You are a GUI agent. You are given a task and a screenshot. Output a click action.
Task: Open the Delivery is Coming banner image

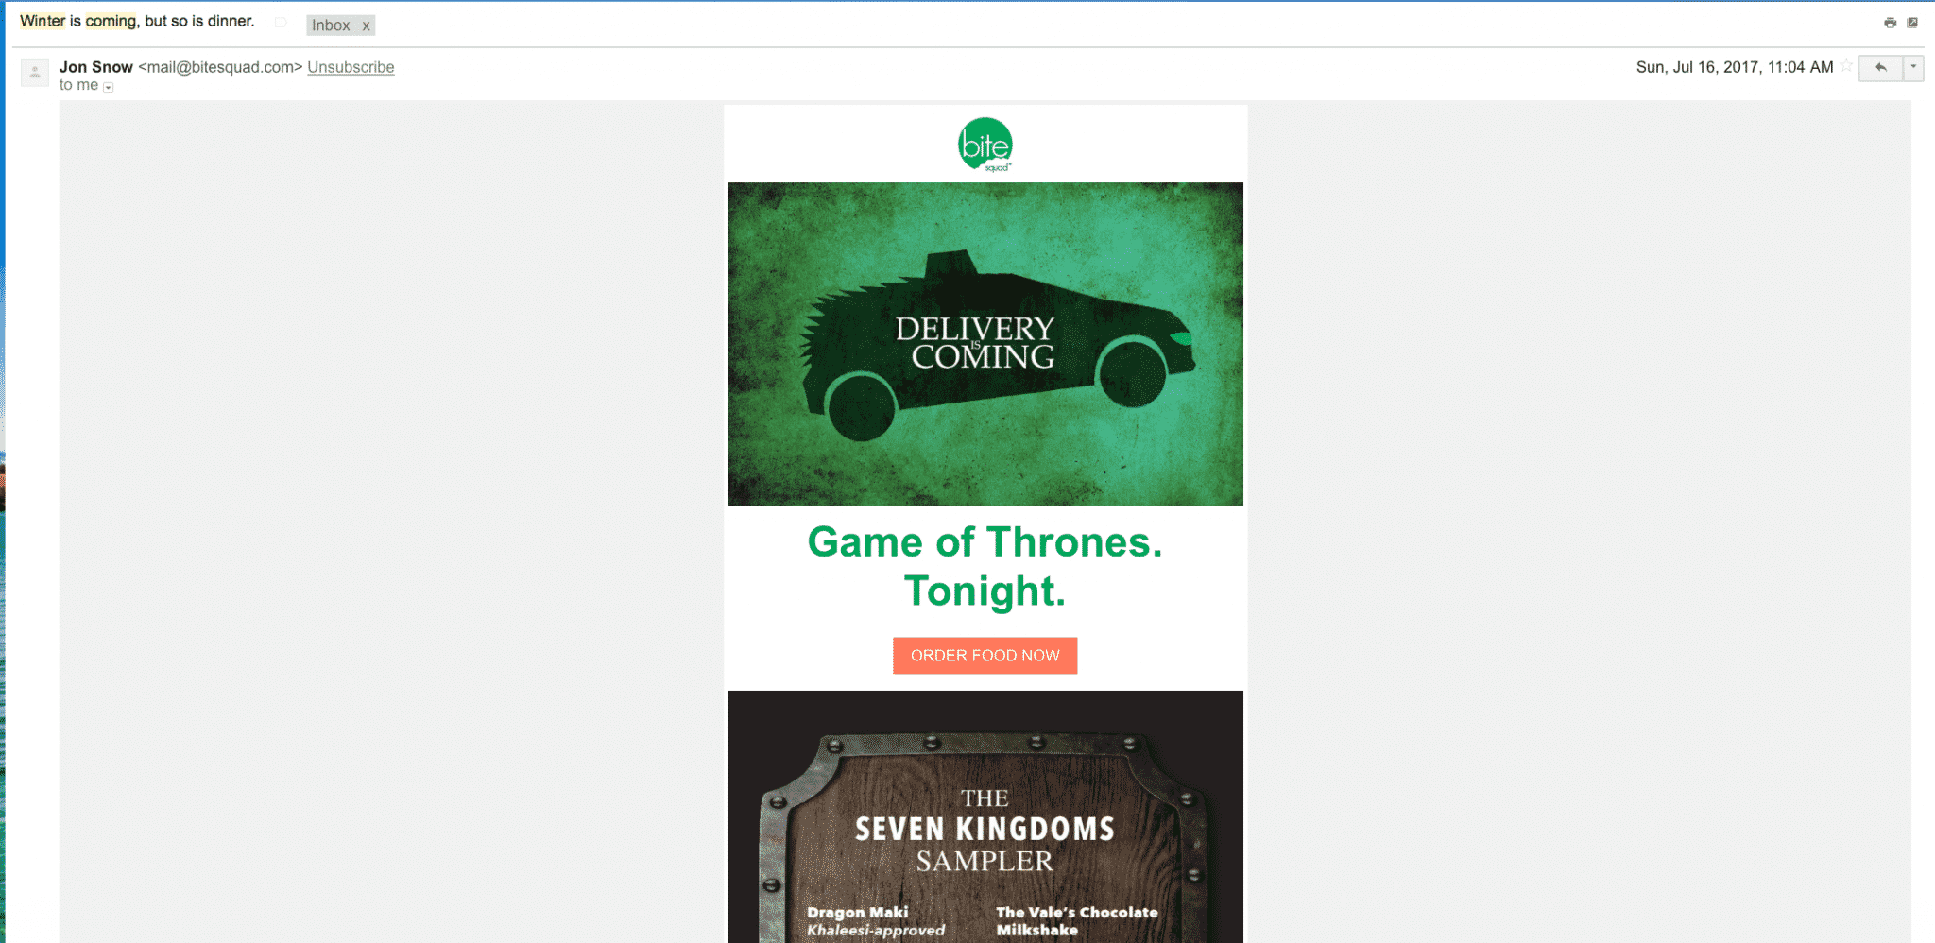pyautogui.click(x=985, y=344)
